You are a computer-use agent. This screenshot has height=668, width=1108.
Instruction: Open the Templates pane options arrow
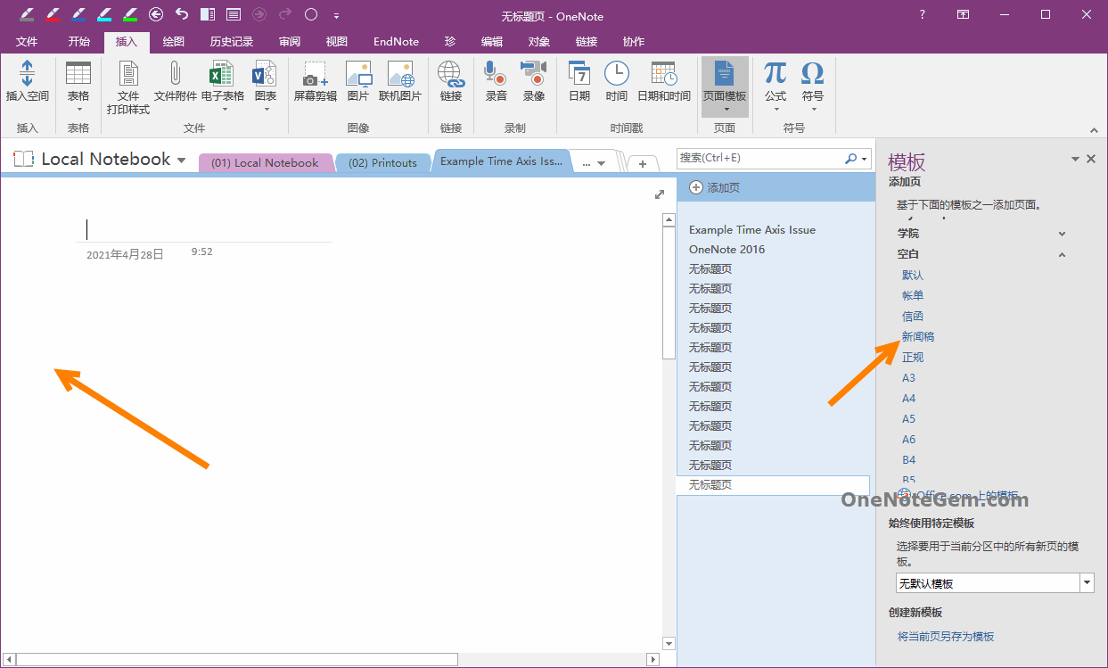coord(1075,160)
